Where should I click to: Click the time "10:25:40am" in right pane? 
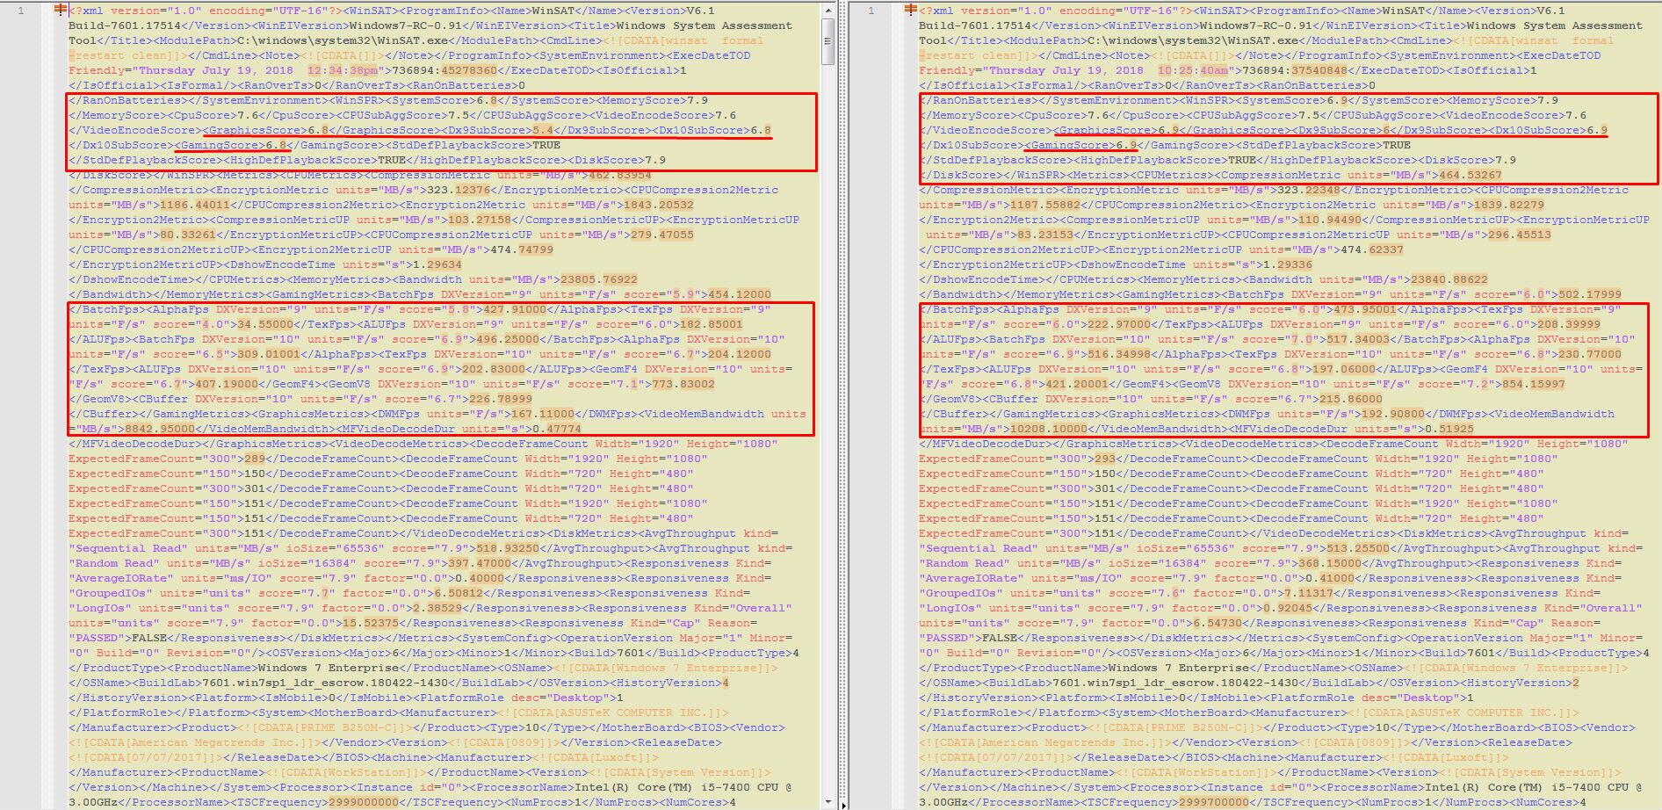tap(1193, 70)
